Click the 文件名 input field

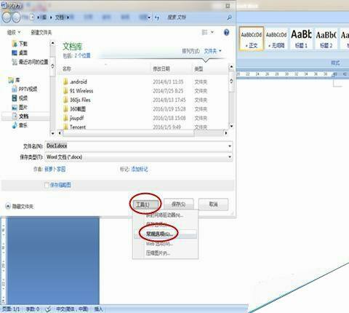click(x=136, y=146)
